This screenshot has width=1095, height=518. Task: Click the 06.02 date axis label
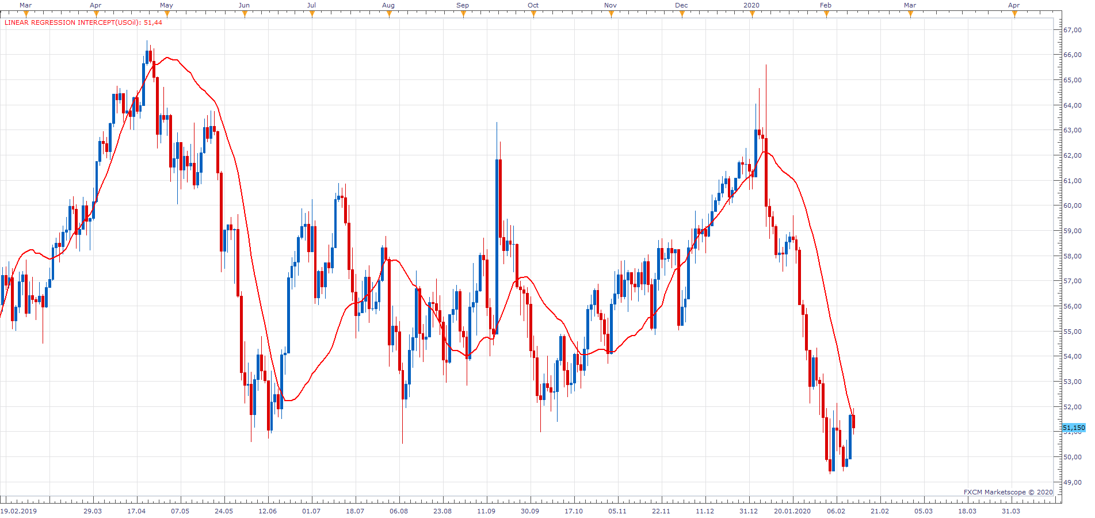tap(836, 511)
